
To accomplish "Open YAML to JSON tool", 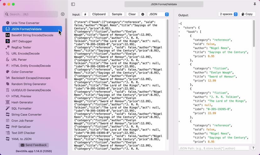I will click(32, 139).
